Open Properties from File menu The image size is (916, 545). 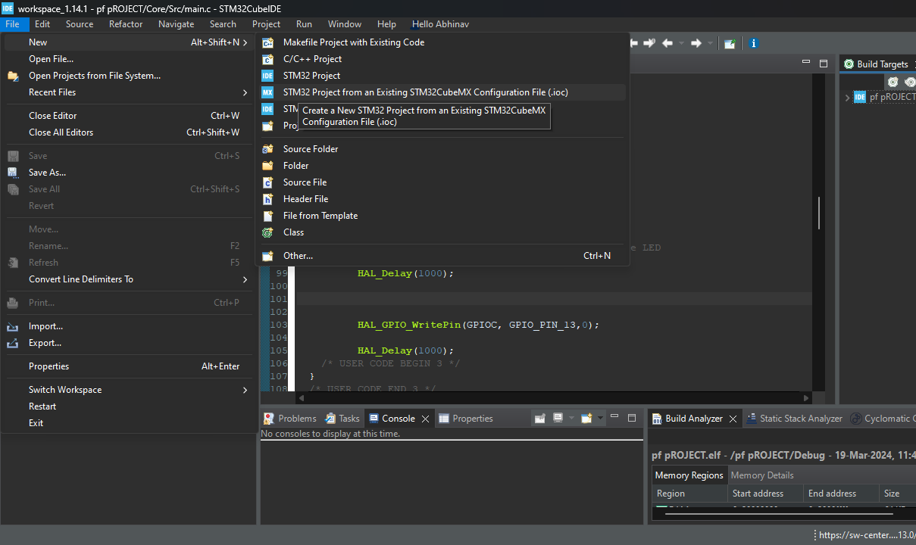(129, 366)
